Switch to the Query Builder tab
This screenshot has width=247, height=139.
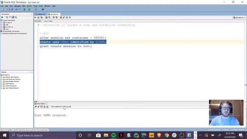pos(48,21)
